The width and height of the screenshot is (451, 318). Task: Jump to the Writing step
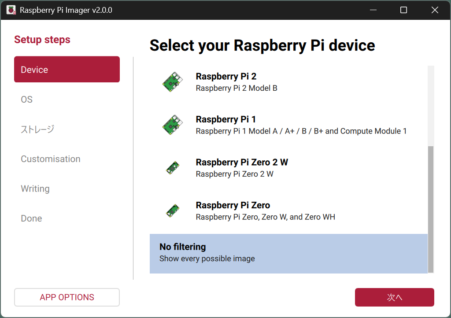[35, 189]
